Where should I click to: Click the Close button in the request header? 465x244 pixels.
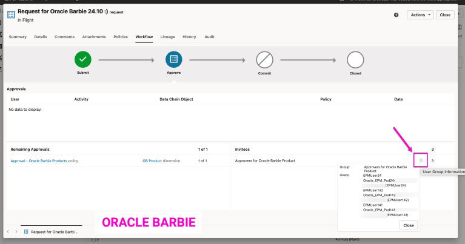[445, 15]
